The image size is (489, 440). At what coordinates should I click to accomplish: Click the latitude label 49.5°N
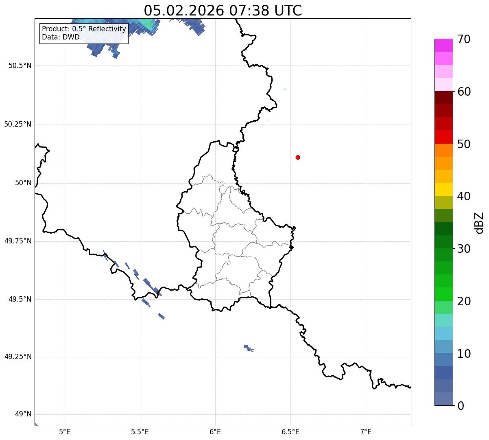click(20, 299)
